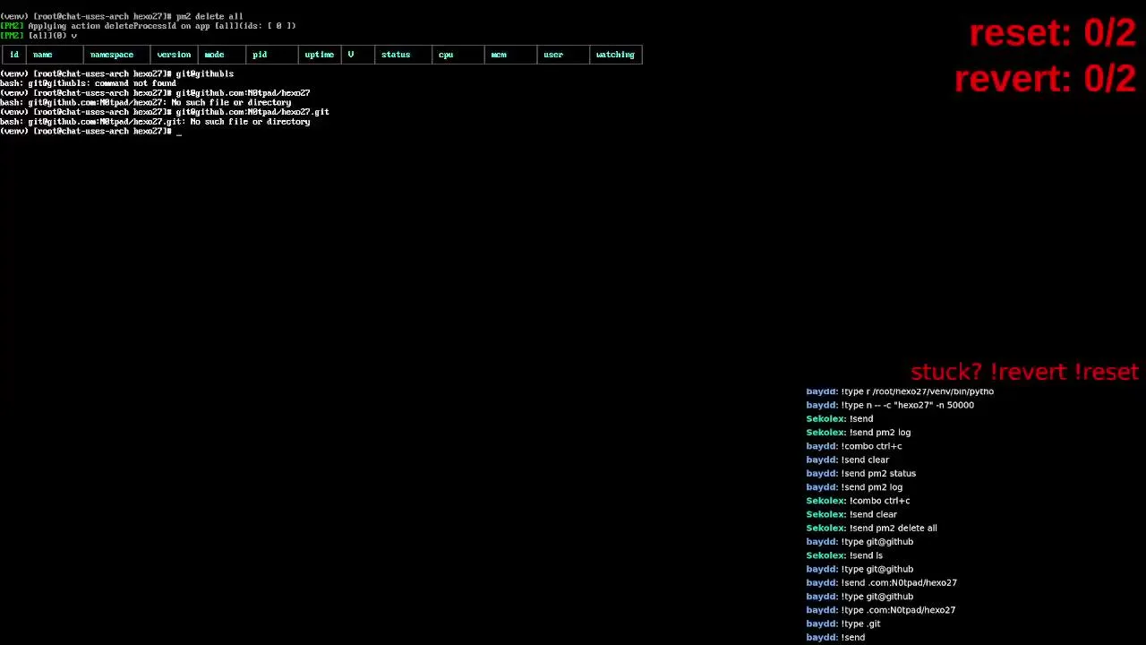Click the 'git@githubls' typed command

(x=204, y=73)
